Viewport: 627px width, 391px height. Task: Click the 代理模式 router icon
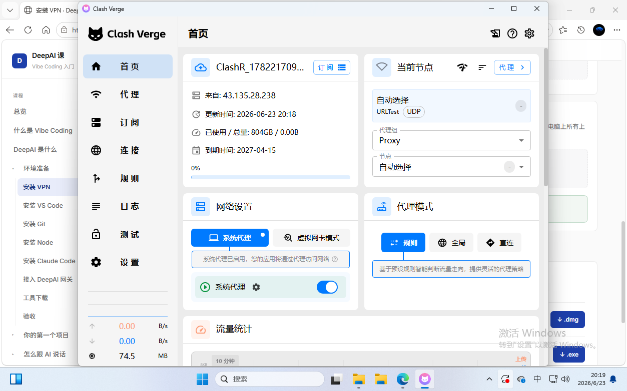pos(382,207)
